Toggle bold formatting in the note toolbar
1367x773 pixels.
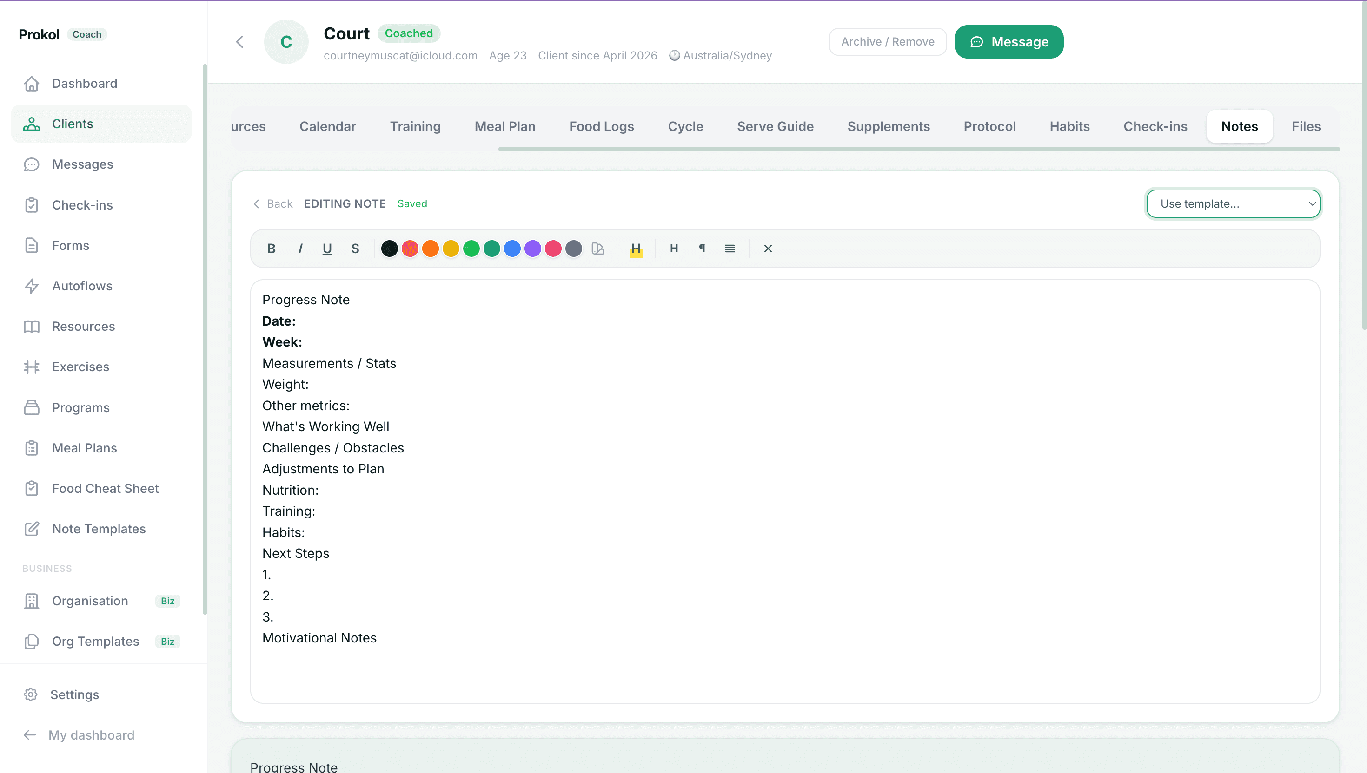[x=272, y=249]
